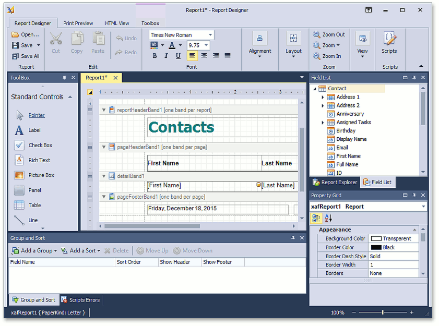
Task: Undo the last action
Action: (126, 38)
